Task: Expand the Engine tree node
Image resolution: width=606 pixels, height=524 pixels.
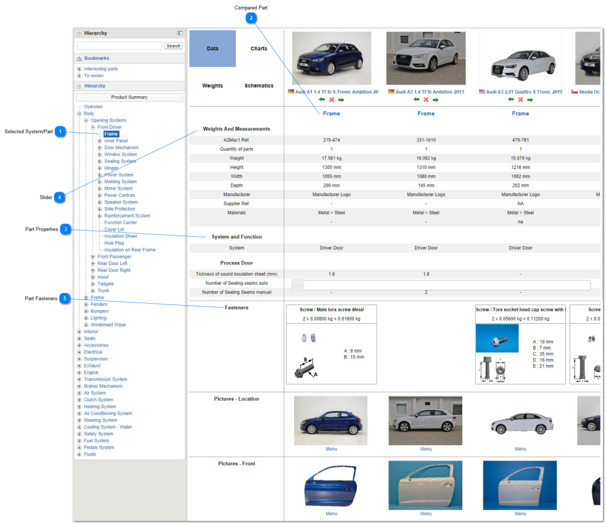Action: pos(80,372)
